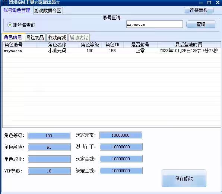The width and height of the screenshot is (222, 194).
Task: Edit the VIP等级 field showing 10
Action: (x=49, y=171)
